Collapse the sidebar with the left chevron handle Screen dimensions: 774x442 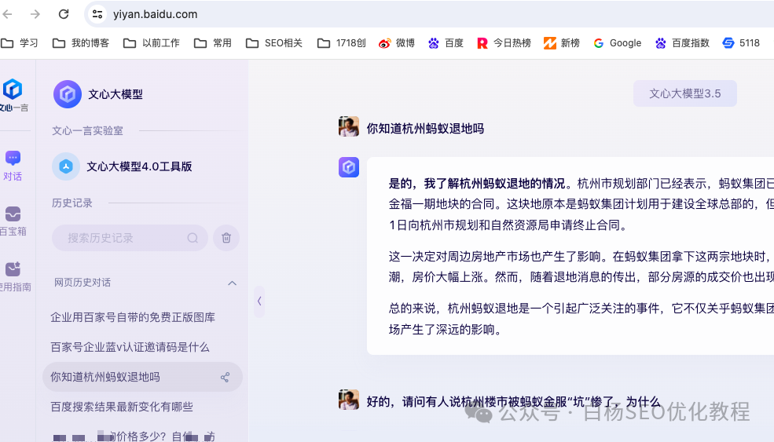click(259, 301)
